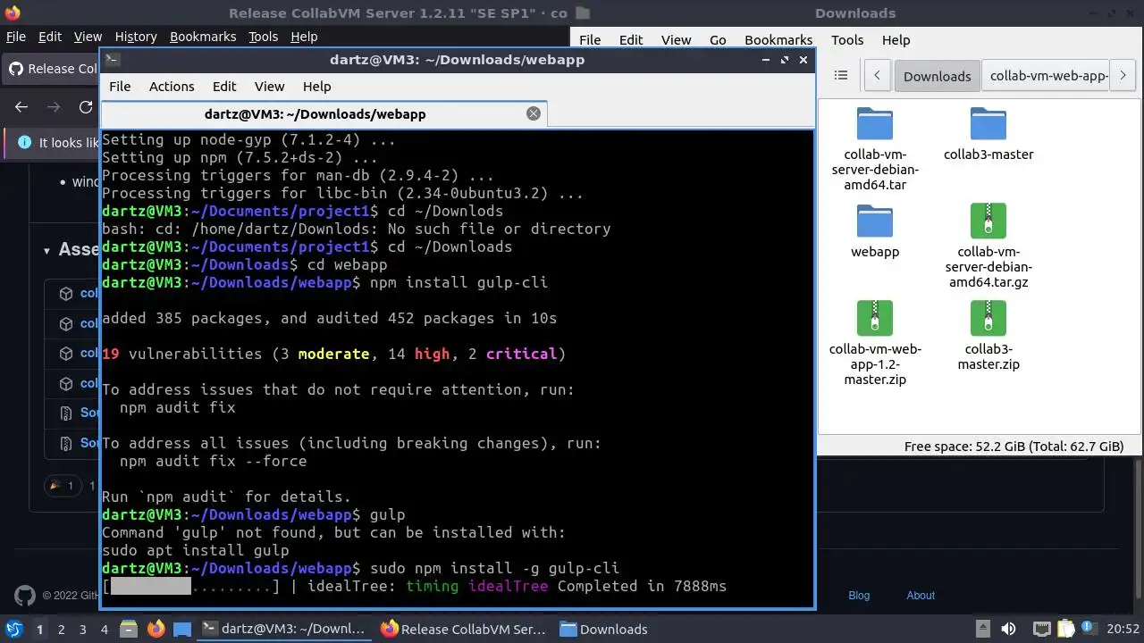This screenshot has height=643, width=1144.
Task: Open the terminal's Edit menu
Action: (x=224, y=87)
